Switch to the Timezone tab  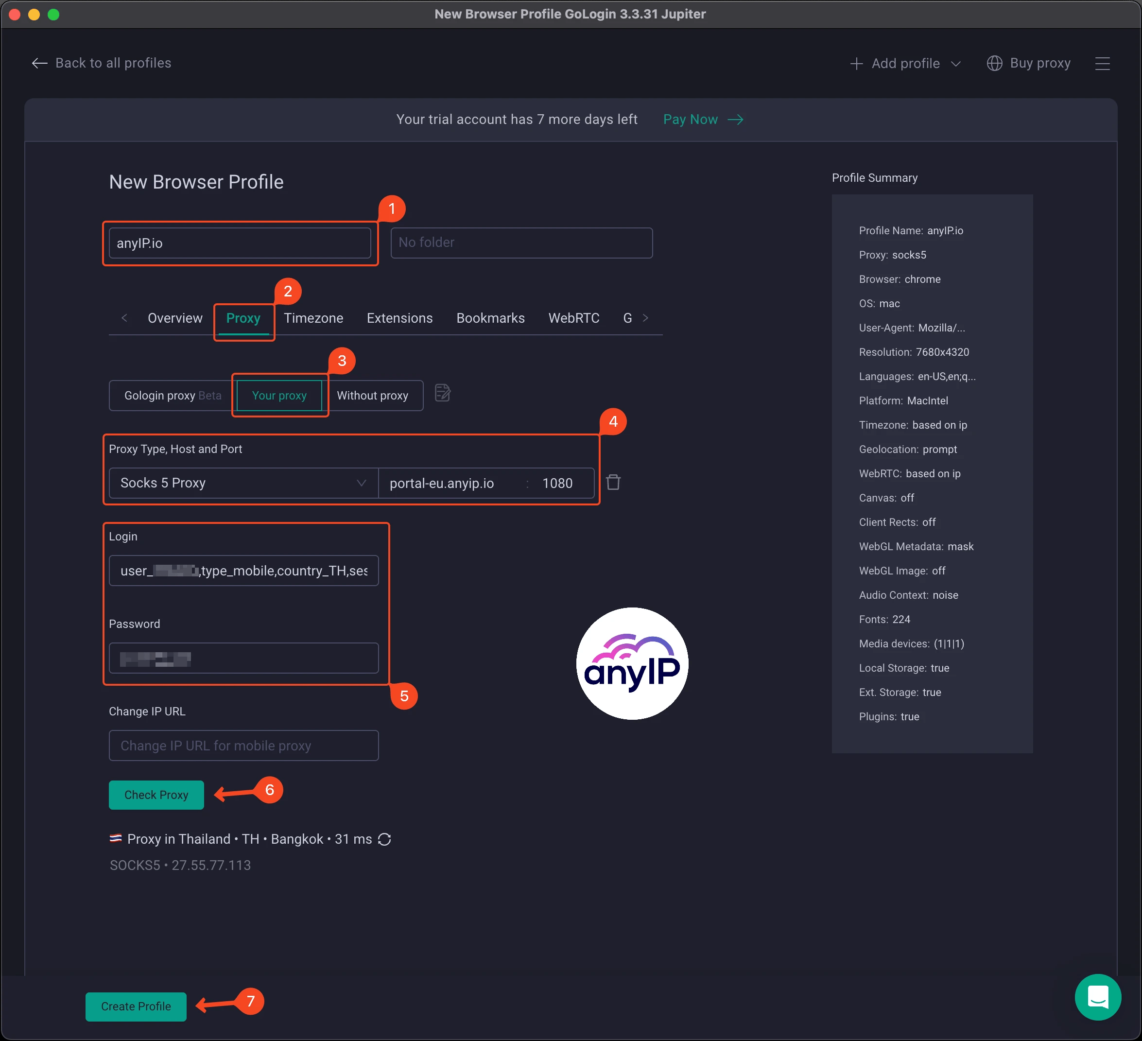(x=312, y=318)
